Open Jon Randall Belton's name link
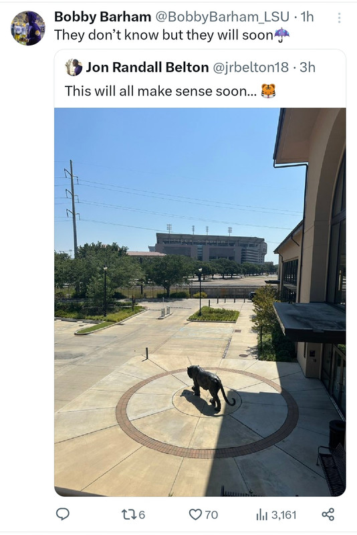Viewport: 357px width, 535px height. 147,68
